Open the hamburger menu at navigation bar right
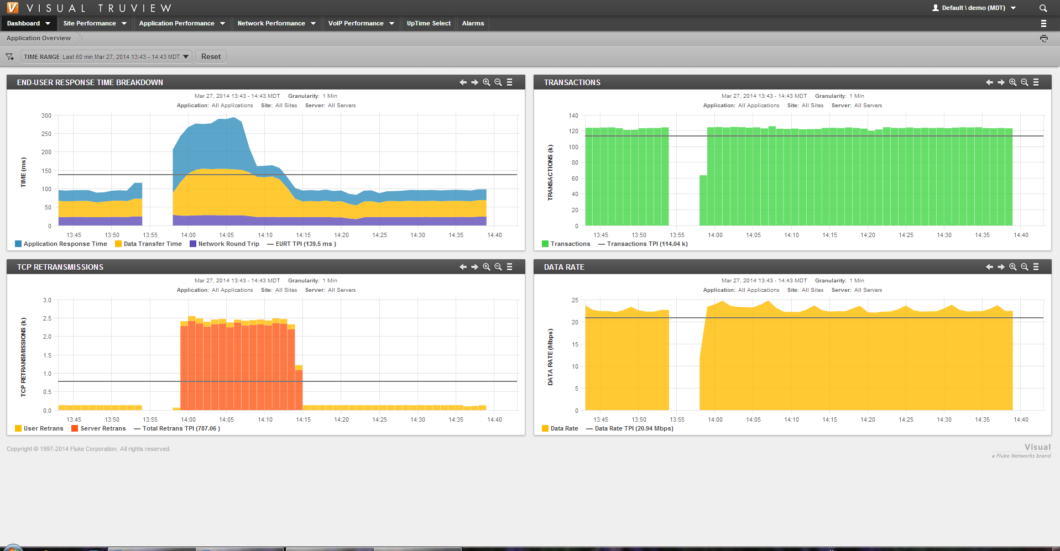 point(1043,23)
